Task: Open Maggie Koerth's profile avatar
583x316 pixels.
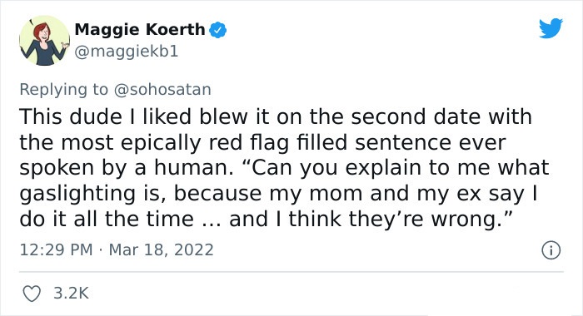Action: [44, 41]
